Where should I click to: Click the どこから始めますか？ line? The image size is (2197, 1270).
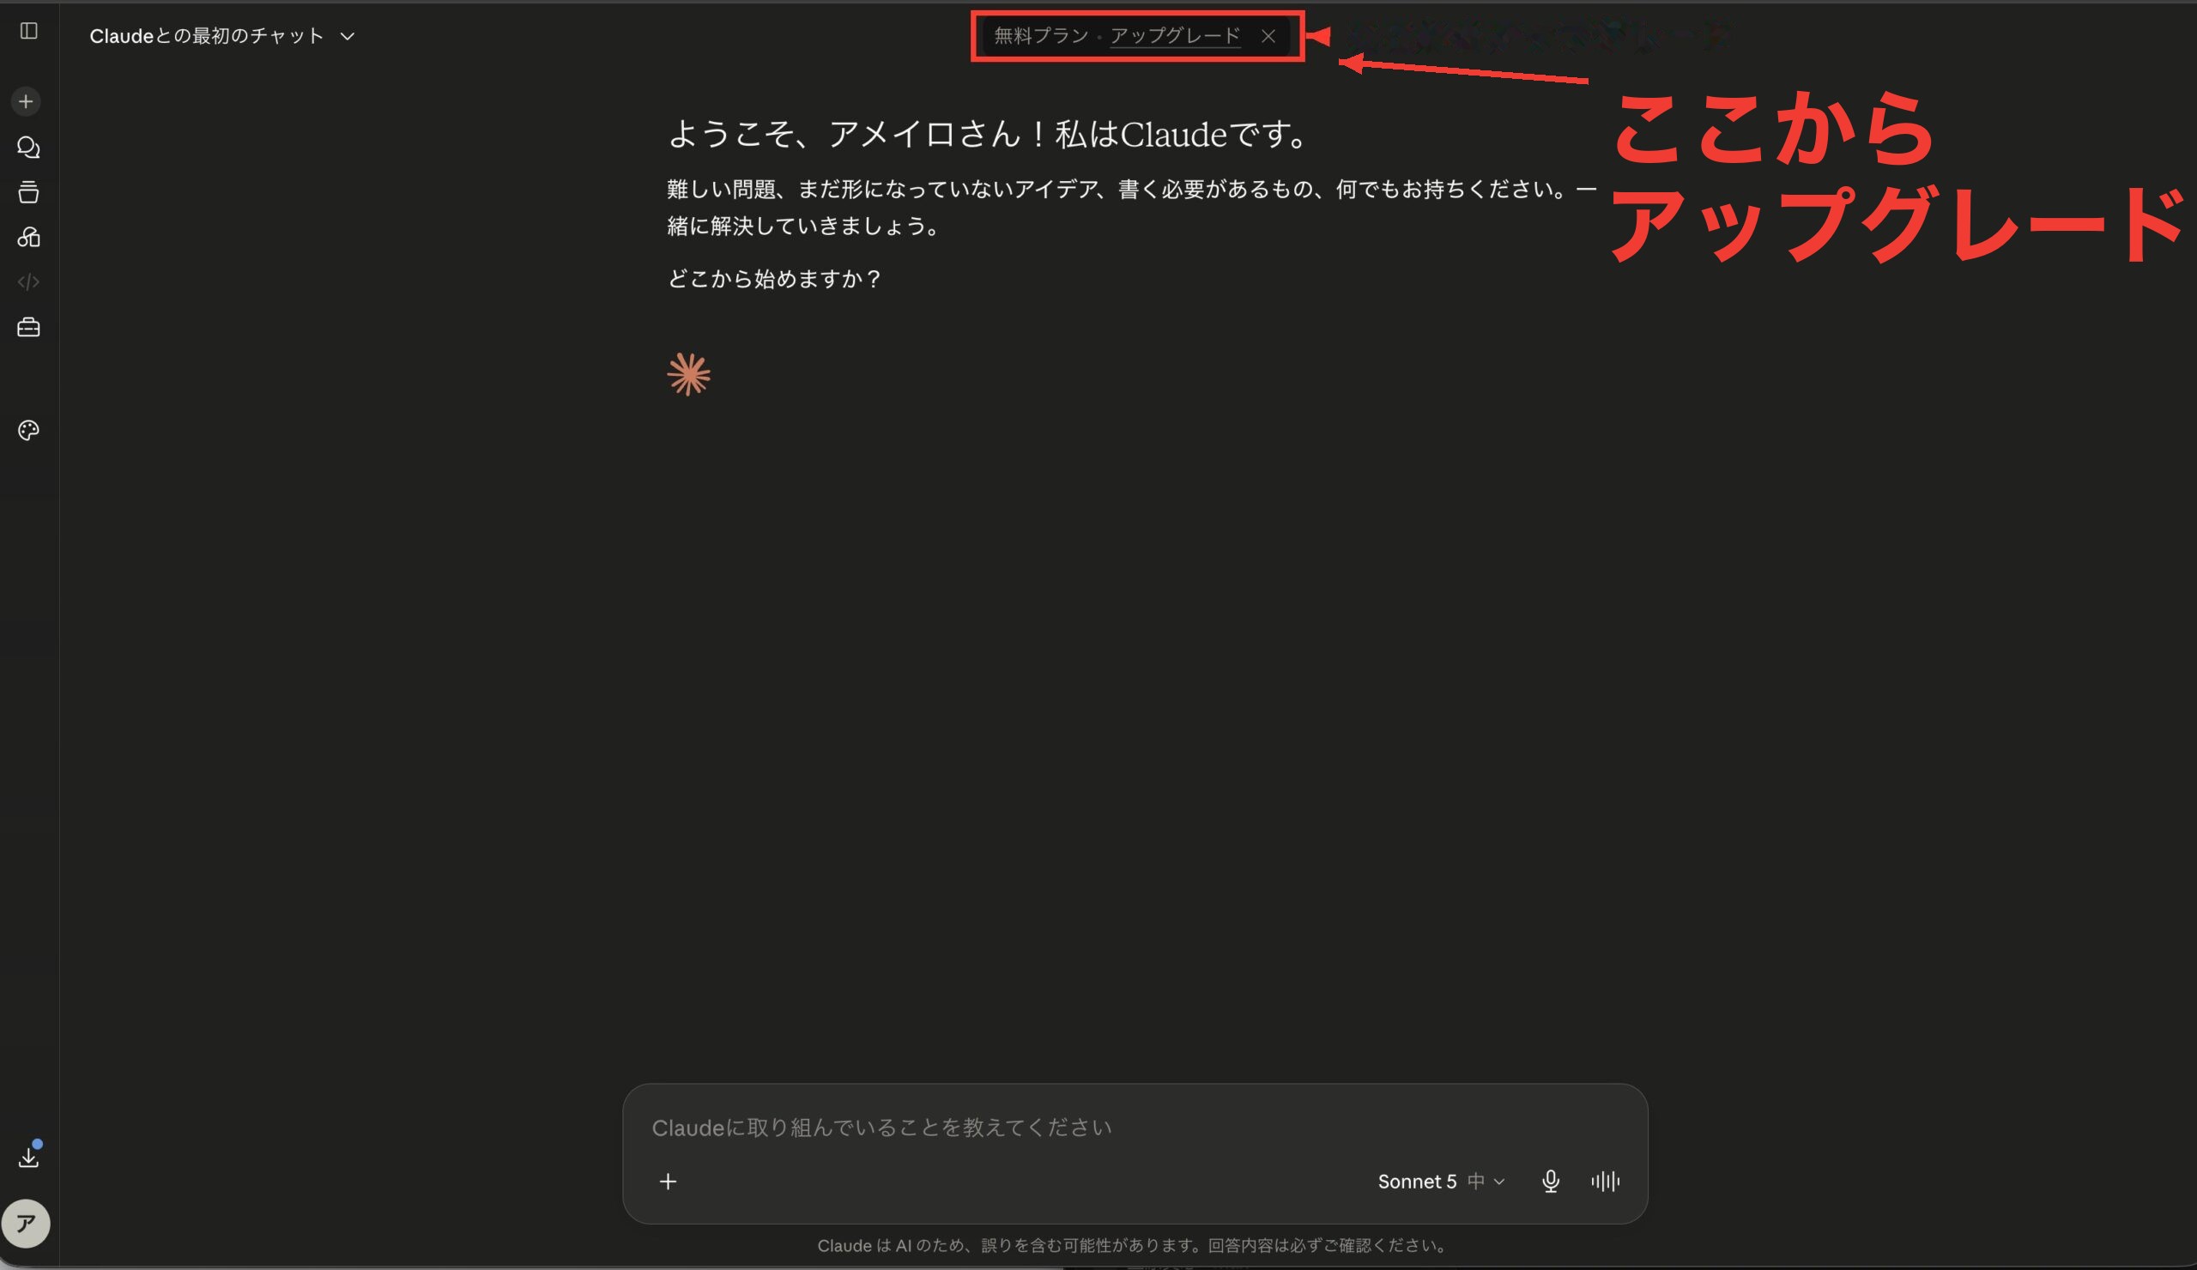coord(775,279)
